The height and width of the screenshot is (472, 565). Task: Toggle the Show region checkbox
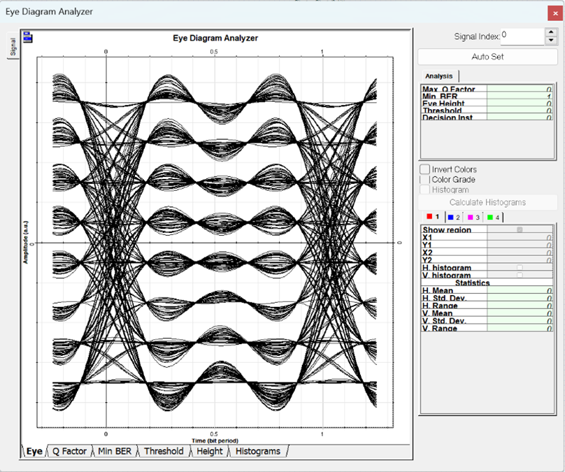520,229
